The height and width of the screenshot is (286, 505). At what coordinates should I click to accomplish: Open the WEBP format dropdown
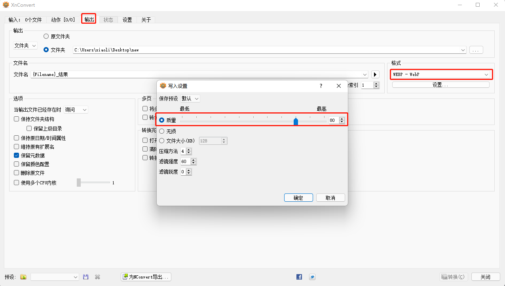[x=441, y=74]
